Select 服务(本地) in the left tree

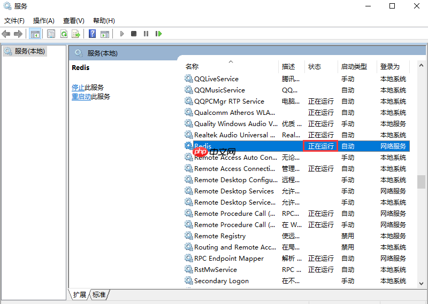[x=25, y=51]
